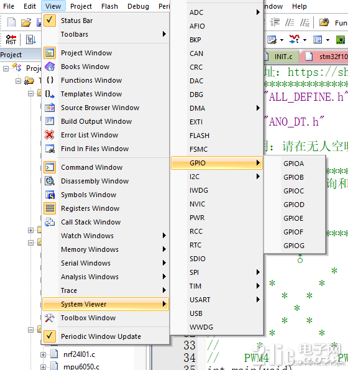Image resolution: width=348 pixels, height=370 pixels.
Task: Click the window list icon beside RST
Action: pos(30,39)
